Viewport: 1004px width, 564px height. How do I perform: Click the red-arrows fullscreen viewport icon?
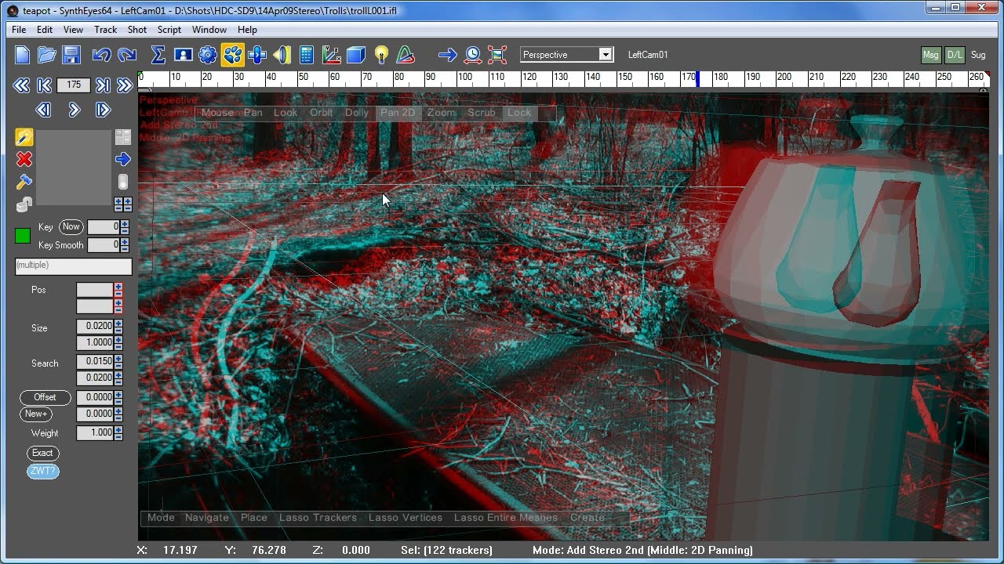[497, 55]
